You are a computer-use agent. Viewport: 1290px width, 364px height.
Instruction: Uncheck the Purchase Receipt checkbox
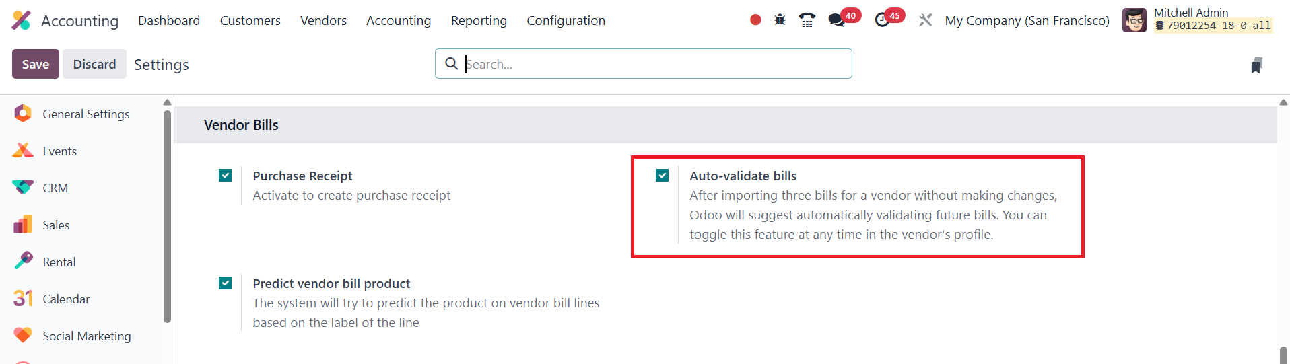226,176
